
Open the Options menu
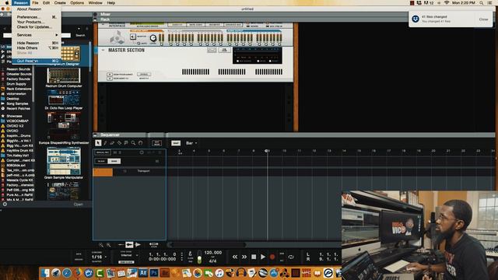(x=77, y=3)
